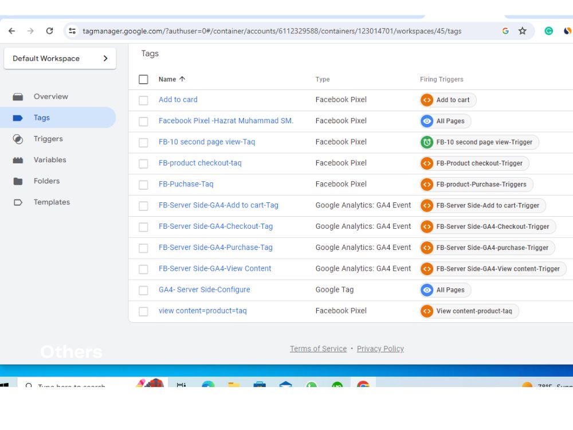Reload the Tag Manager page
Image resolution: width=573 pixels, height=430 pixels.
click(x=50, y=31)
